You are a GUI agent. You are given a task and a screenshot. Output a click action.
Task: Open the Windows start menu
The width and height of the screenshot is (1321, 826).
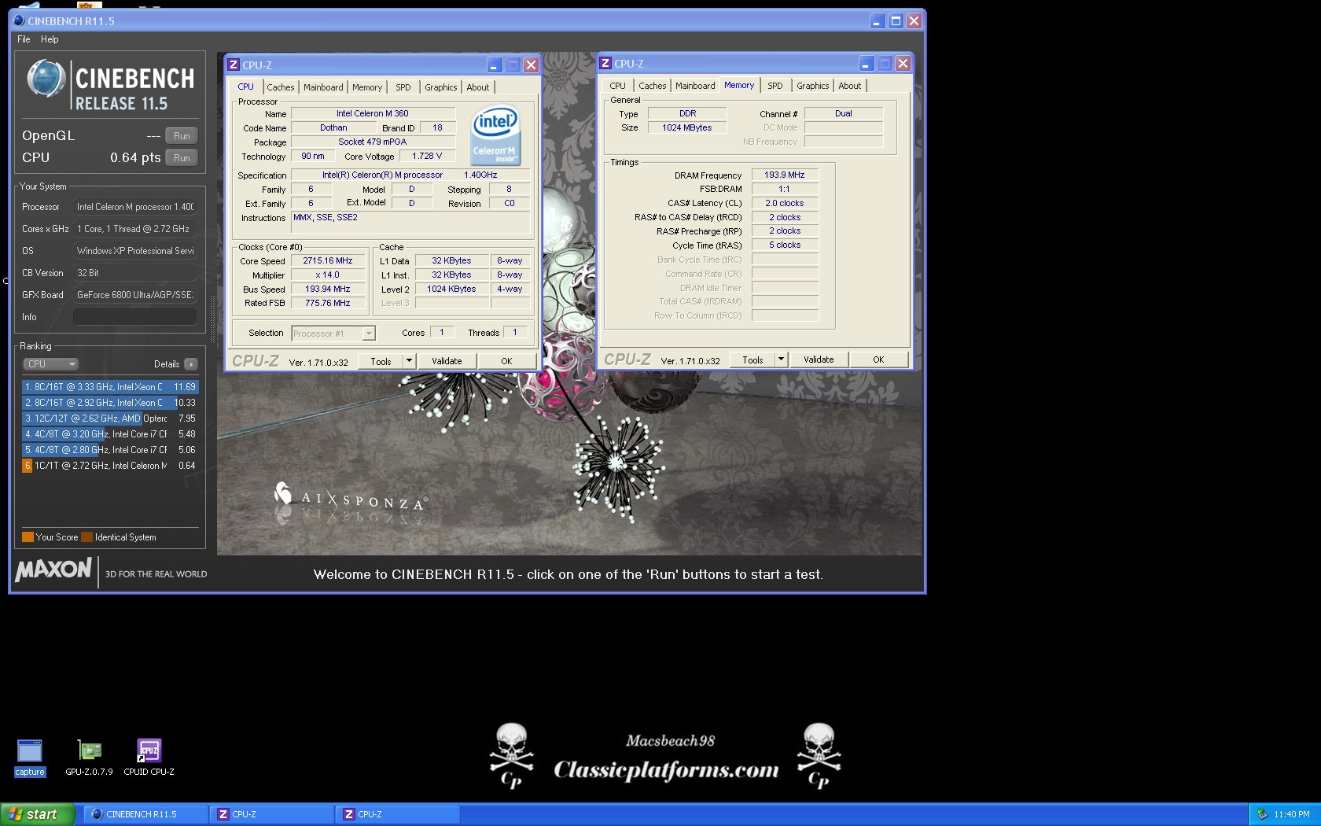[x=38, y=814]
